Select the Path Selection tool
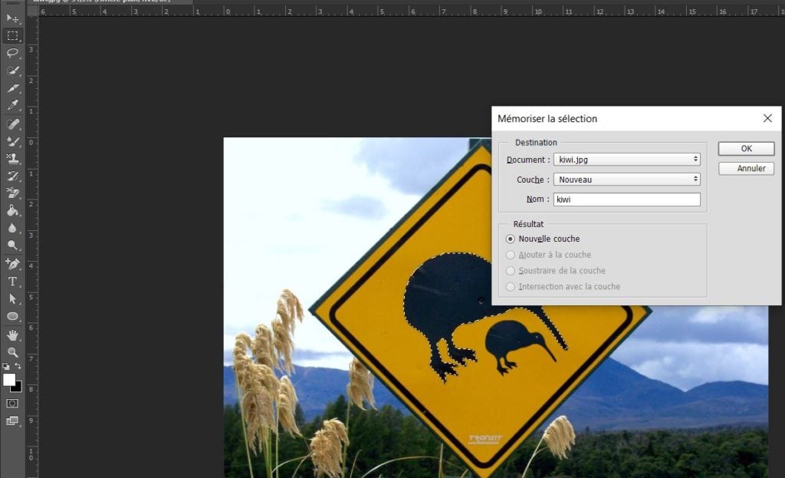Screen dimensions: 785x478 pos(12,298)
